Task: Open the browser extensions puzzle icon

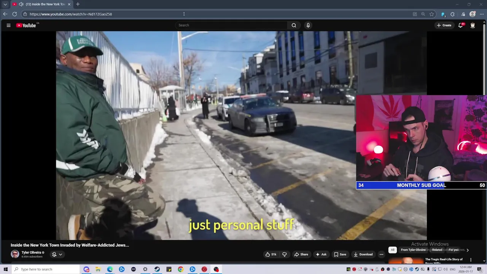Action: tap(452, 14)
